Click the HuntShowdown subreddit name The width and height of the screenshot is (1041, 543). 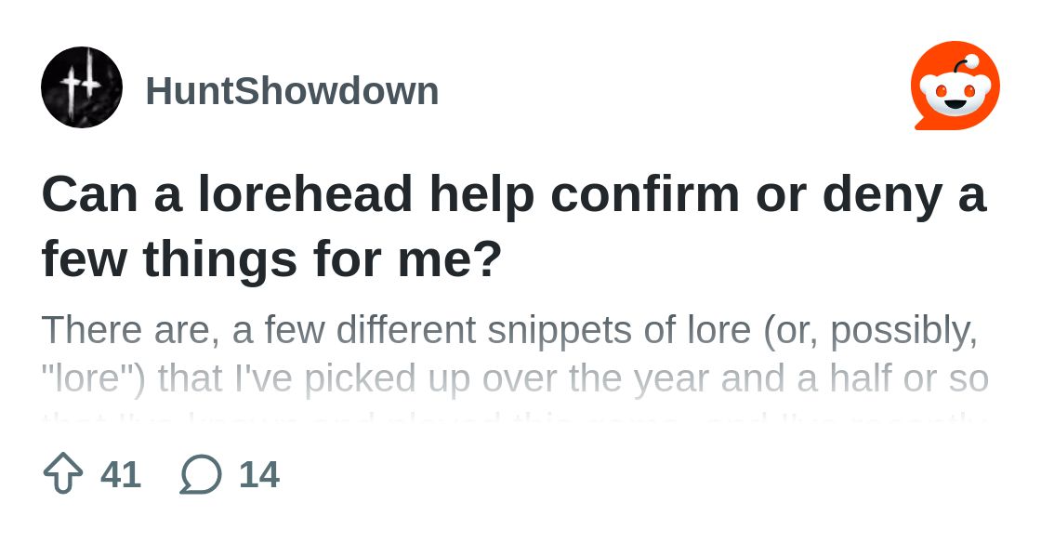point(292,90)
